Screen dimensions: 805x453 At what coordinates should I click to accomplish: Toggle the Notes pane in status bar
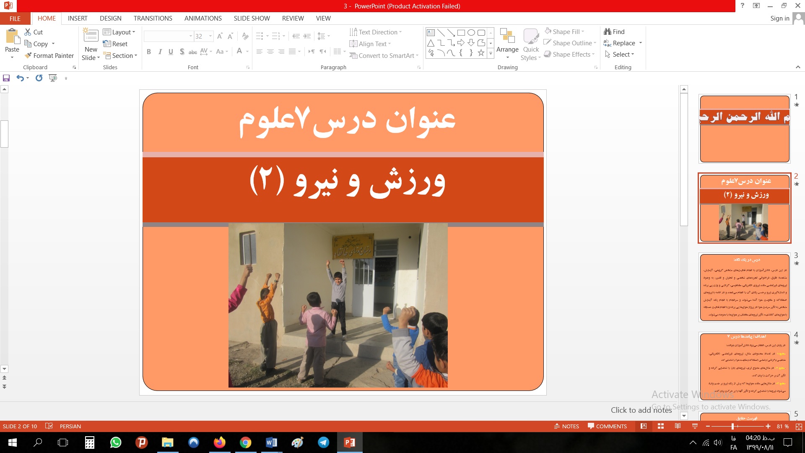pyautogui.click(x=566, y=426)
